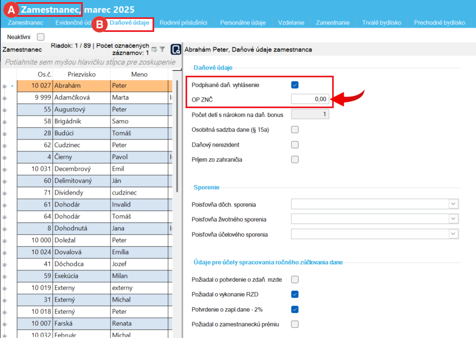Sort by the Priezvisko column header
Image resolution: width=476 pixels, height=338 pixels.
tap(82, 74)
